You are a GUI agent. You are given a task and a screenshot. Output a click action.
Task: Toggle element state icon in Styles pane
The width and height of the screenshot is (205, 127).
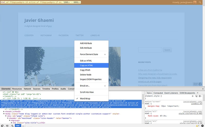point(196,96)
